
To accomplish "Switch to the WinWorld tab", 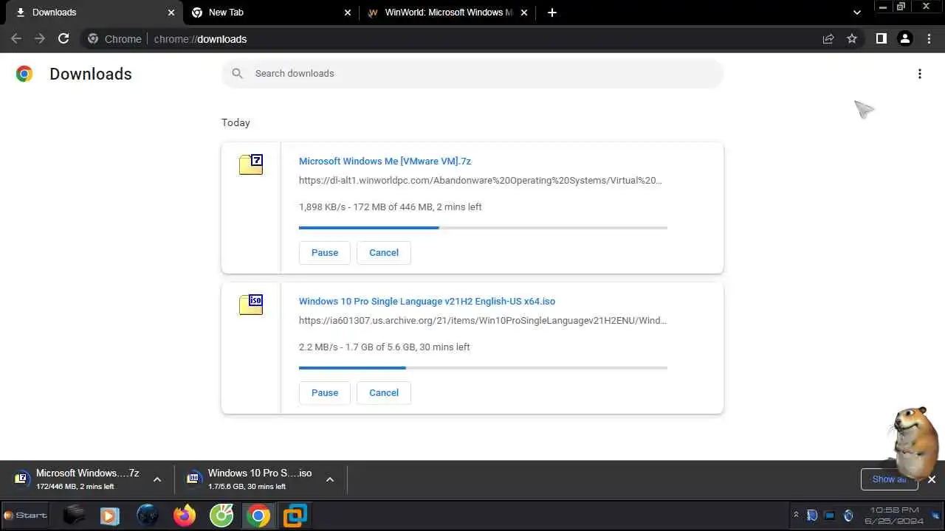I will tap(447, 13).
